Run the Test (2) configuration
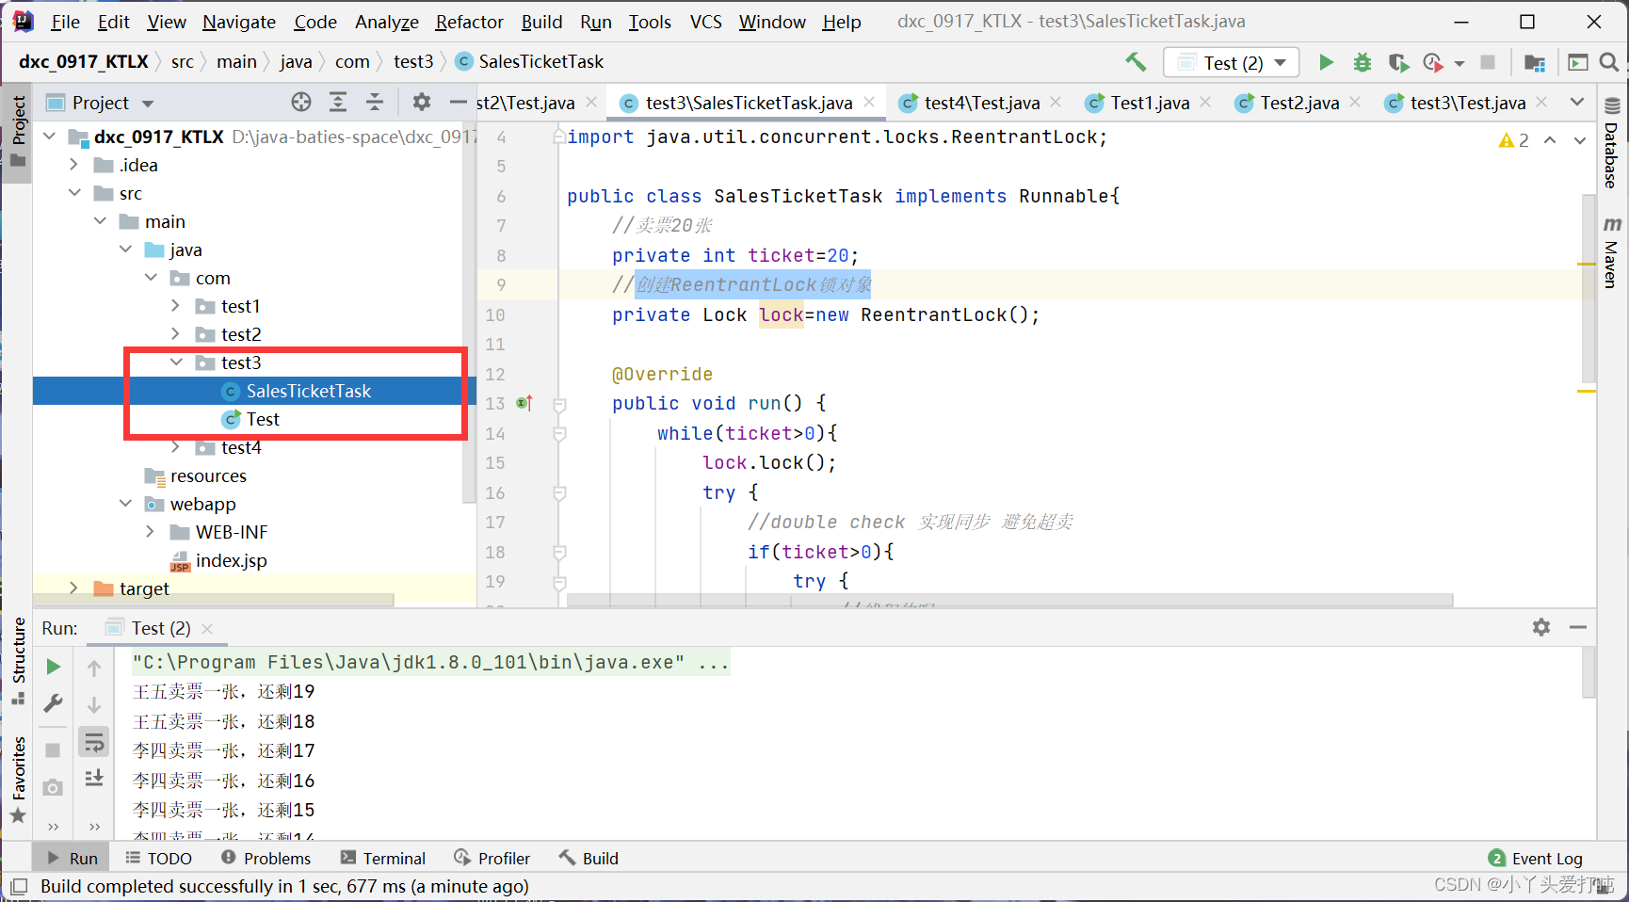This screenshot has width=1629, height=902. point(1326,62)
